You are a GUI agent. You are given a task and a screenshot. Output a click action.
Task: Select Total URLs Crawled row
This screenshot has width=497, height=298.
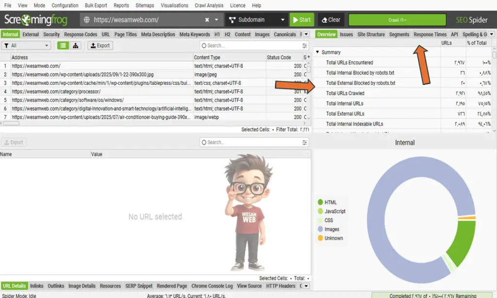coord(345,93)
